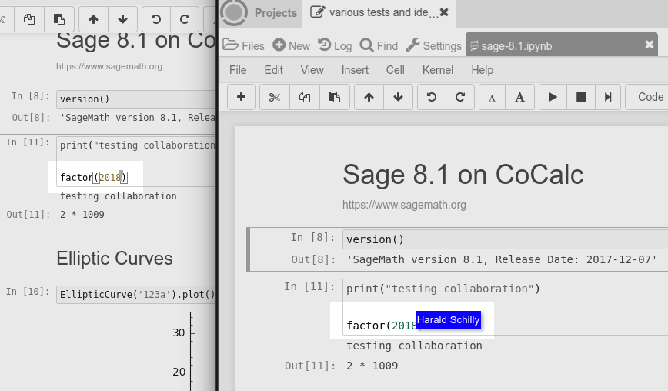Click the New button with the plus circle
Screen dimensions: 668x391
pyautogui.click(x=291, y=45)
